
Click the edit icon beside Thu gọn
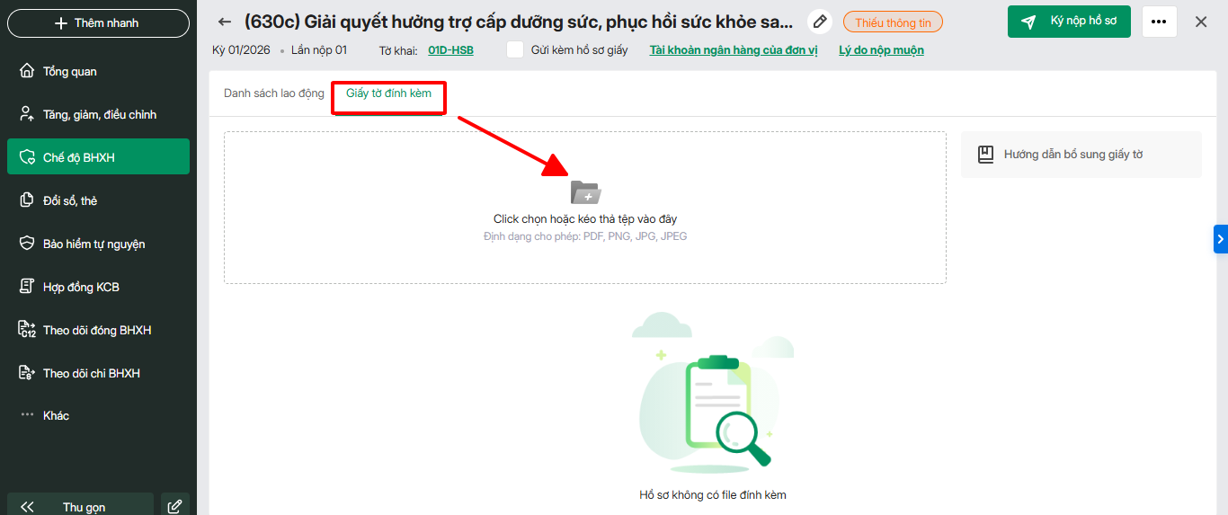pos(175,506)
